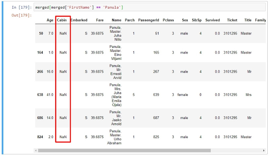The image size is (269, 156).
Task: Click the Survived column header
Action: [x=212, y=20]
